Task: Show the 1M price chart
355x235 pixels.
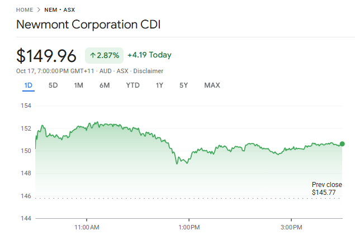Action: pyautogui.click(x=79, y=85)
